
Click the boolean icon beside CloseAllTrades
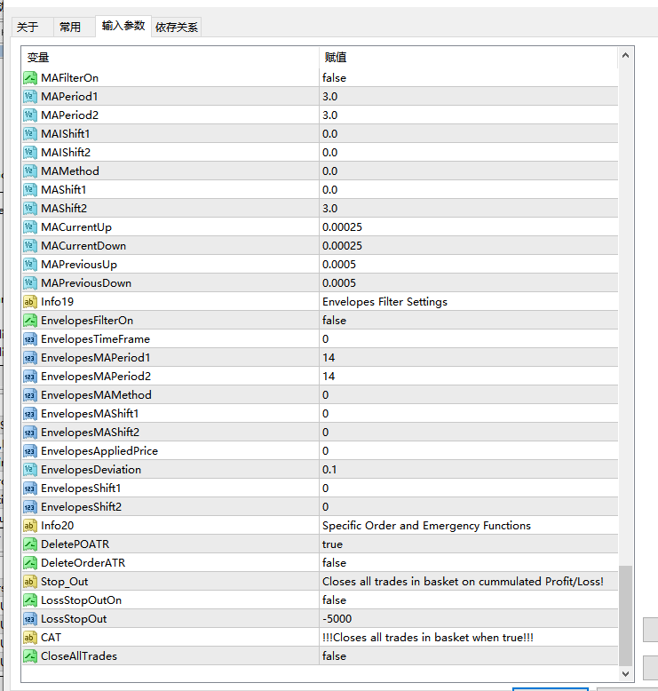click(30, 656)
